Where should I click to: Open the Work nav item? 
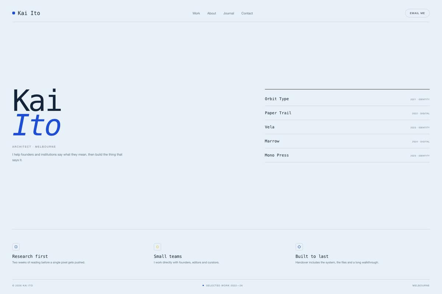(x=196, y=13)
